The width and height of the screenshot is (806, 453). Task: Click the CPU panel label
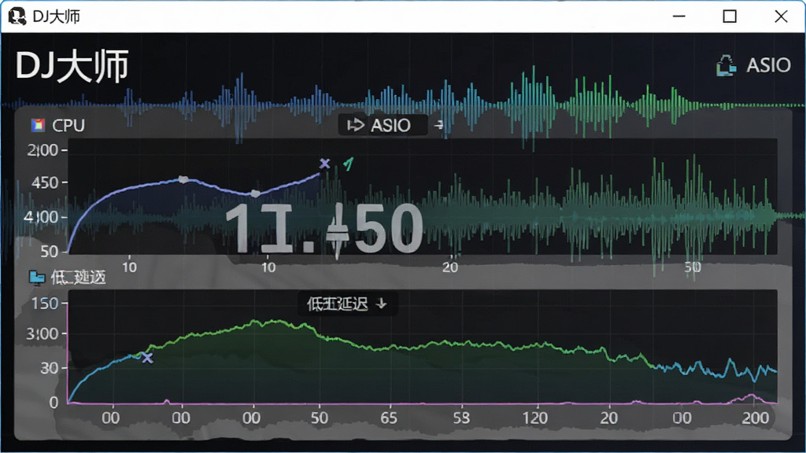click(x=68, y=125)
